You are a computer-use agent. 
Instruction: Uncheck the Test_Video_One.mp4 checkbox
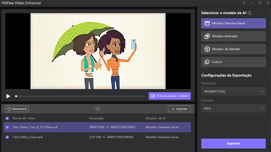[x=7, y=137]
